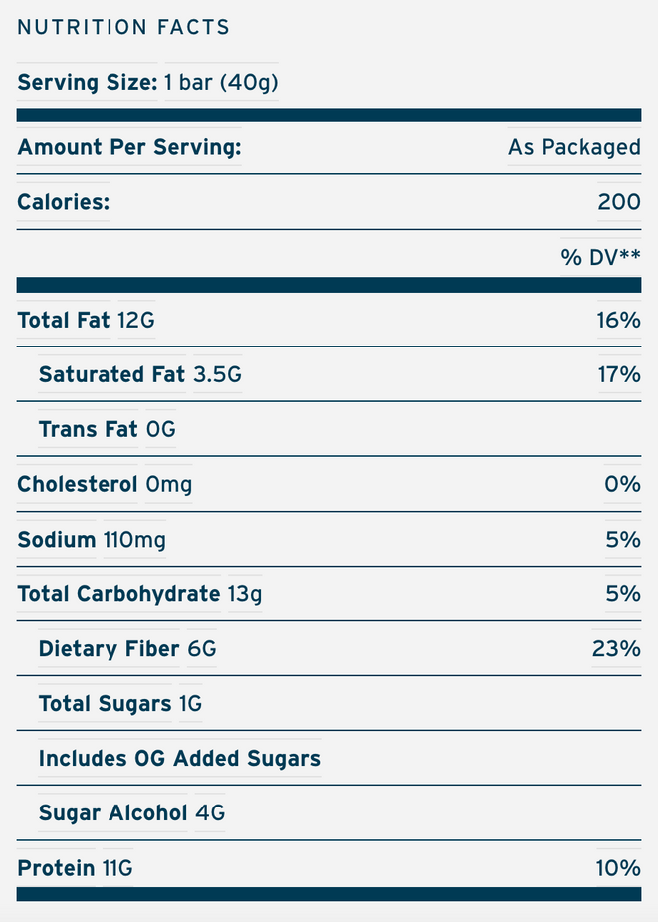Click the Calories label
Image resolution: width=658 pixels, height=922 pixels.
point(63,202)
